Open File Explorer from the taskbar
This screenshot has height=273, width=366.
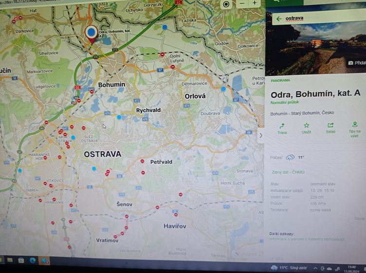click(10, 260)
